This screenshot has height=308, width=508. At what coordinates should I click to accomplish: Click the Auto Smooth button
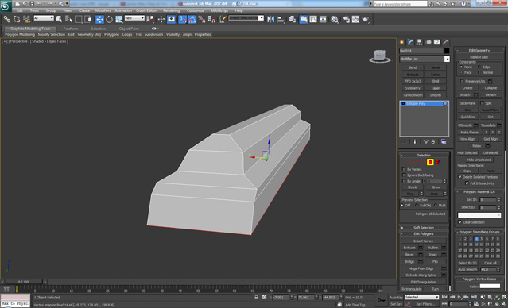tap(467, 270)
